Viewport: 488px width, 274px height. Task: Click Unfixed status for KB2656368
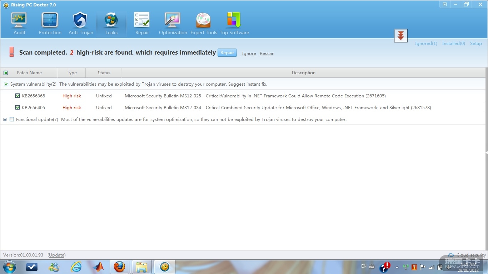point(104,96)
